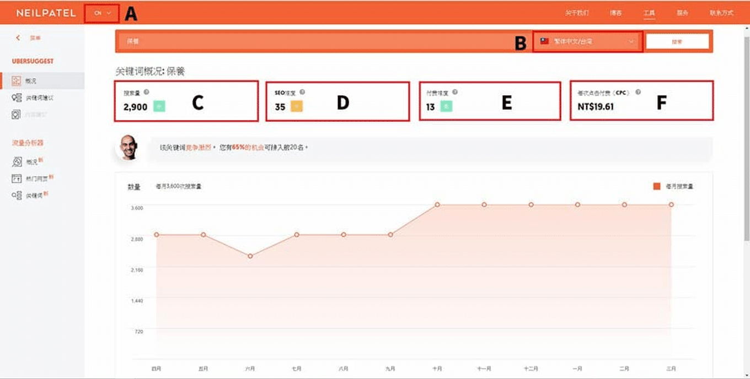Screen dimensions: 750x379
Task: Click the 流量分析器 概况 icon
Action: pos(17,162)
